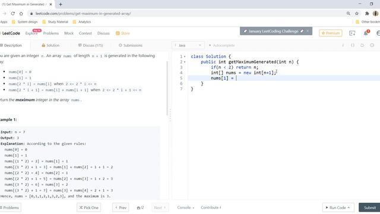Click the nums[1] = 1 bullet rule
Viewport: 380px width, 214px height.
[x=20, y=78]
